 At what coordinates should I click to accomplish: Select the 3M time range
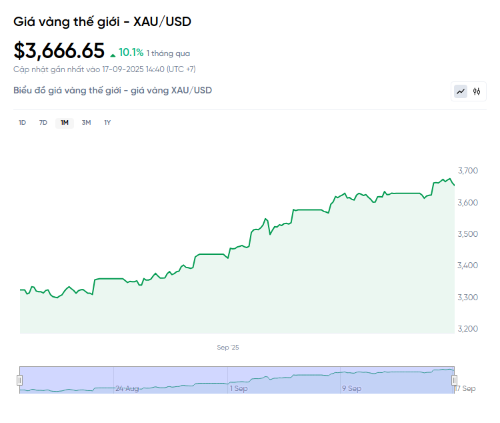tap(86, 123)
